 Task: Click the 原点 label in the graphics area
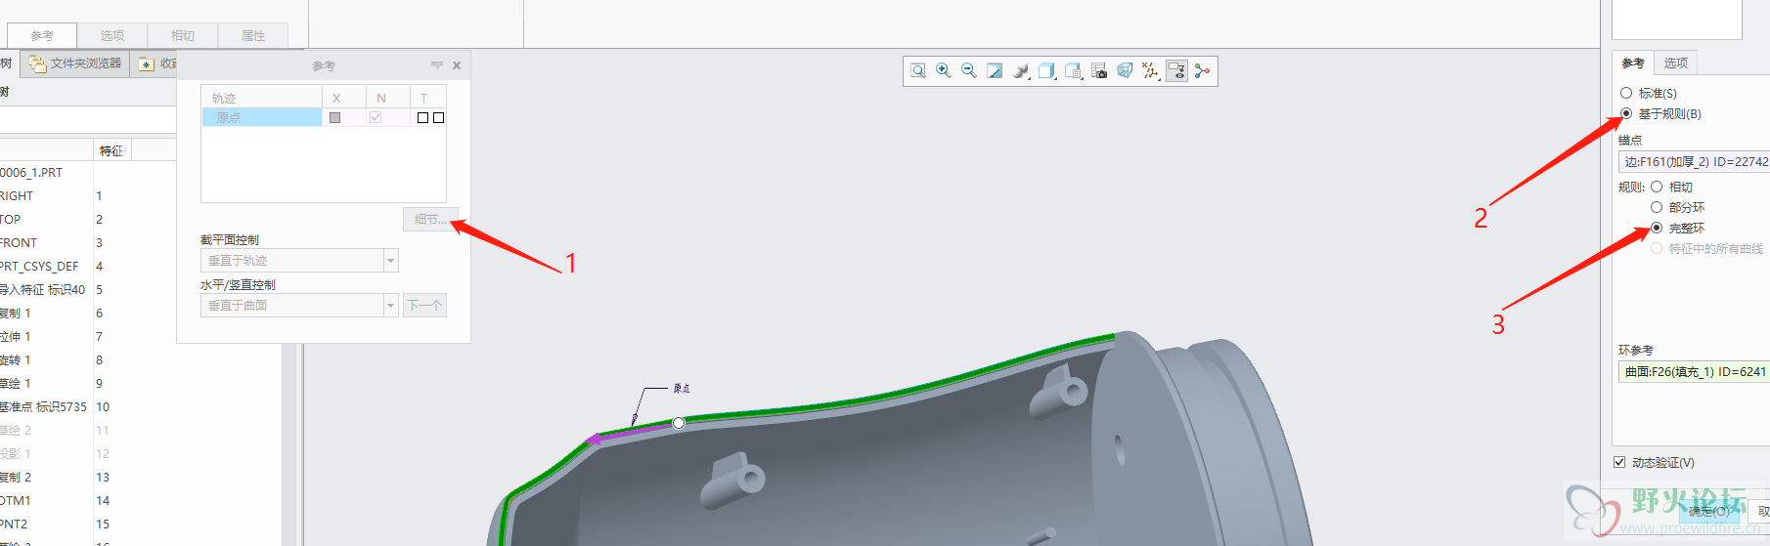(682, 388)
